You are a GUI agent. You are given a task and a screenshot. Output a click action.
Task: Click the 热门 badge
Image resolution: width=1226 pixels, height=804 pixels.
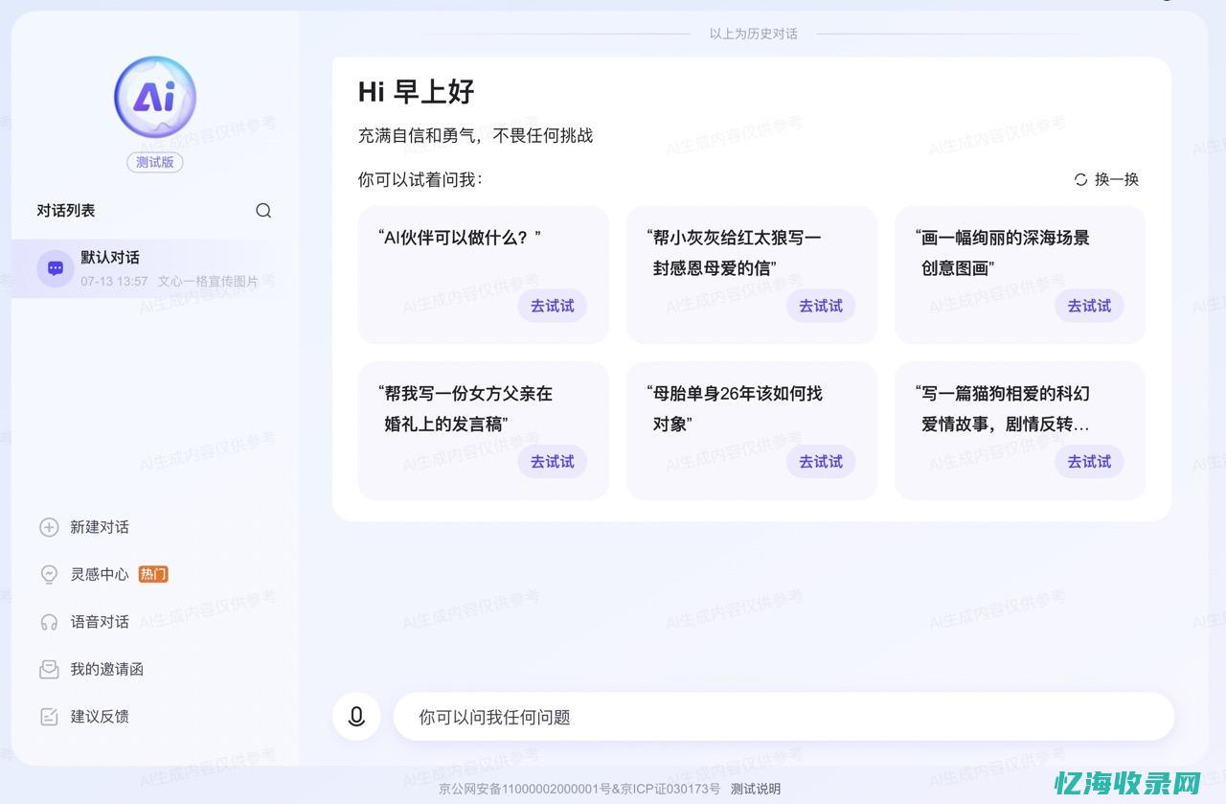point(153,574)
